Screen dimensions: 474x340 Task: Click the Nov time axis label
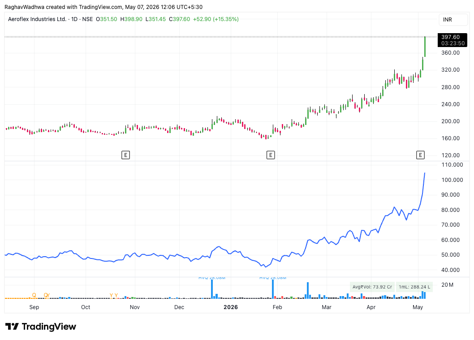click(x=135, y=307)
